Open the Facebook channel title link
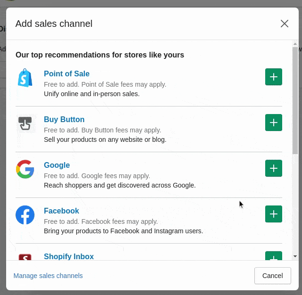The width and height of the screenshot is (302, 295). [61, 211]
